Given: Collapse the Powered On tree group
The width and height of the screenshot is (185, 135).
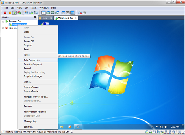Looking at the screenshot, I should [x=3, y=22].
